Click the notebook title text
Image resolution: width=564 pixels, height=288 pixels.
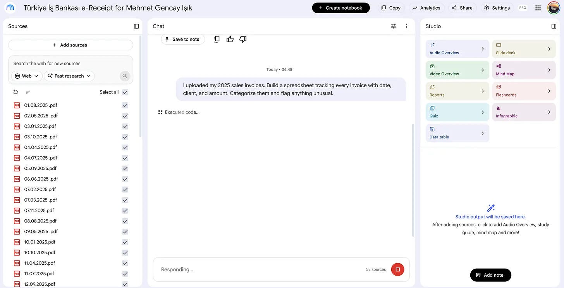pos(108,8)
